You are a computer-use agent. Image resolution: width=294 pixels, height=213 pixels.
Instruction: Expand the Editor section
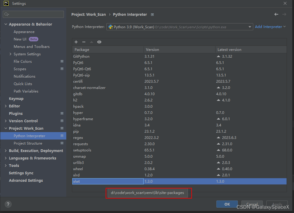click(x=6, y=106)
